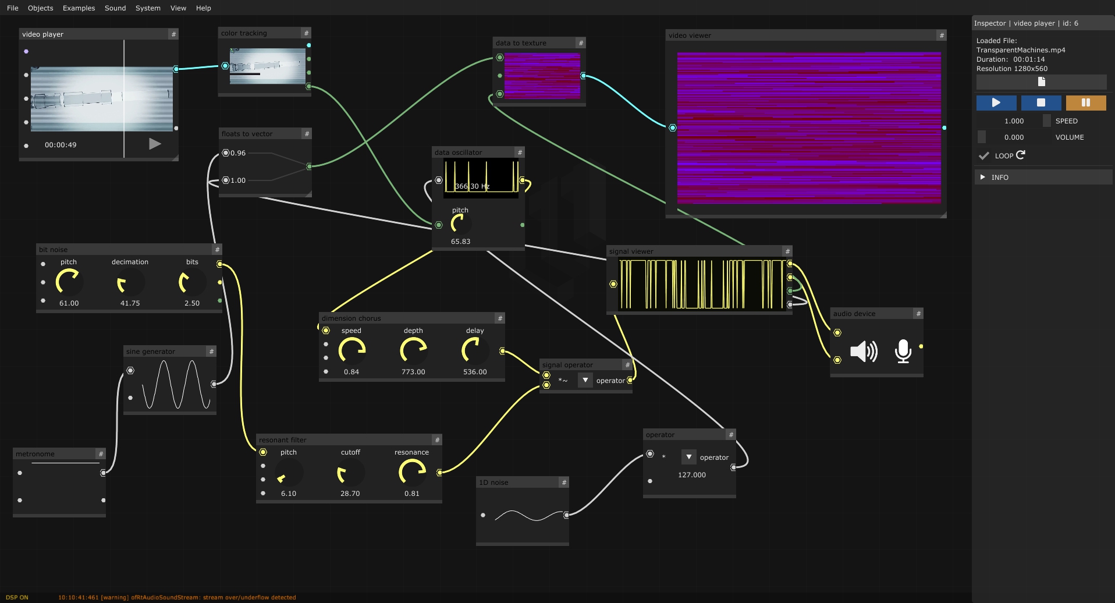Click the # icon on the color tracking node
This screenshot has width=1115, height=603.
pyautogui.click(x=306, y=33)
